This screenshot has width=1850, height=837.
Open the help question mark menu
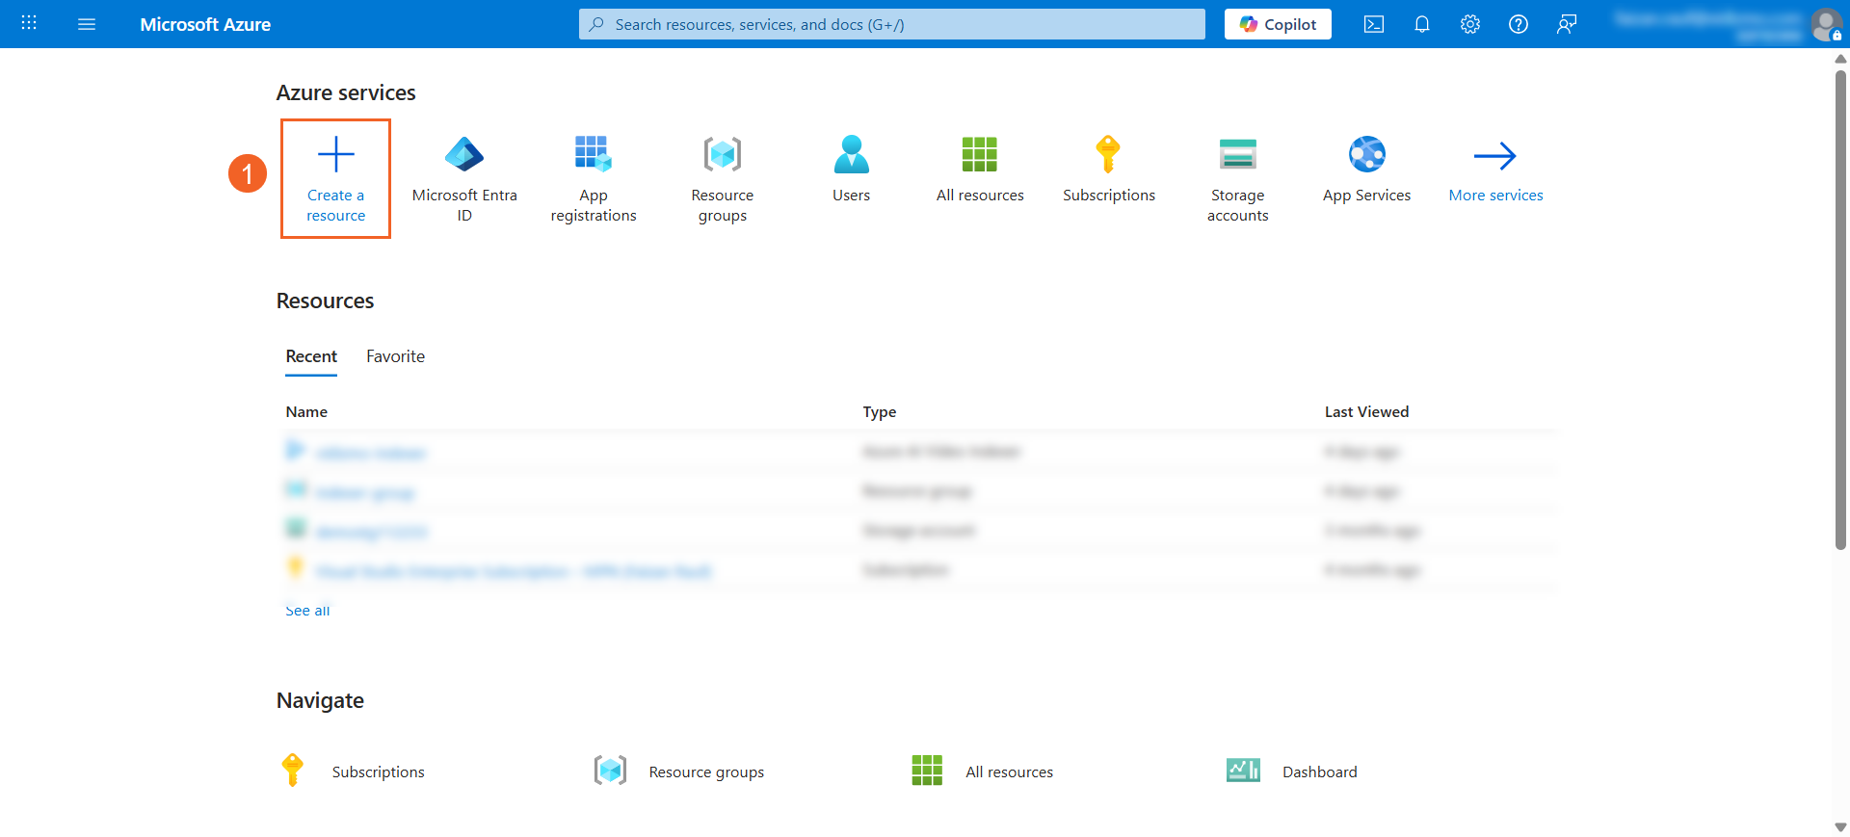1519,24
